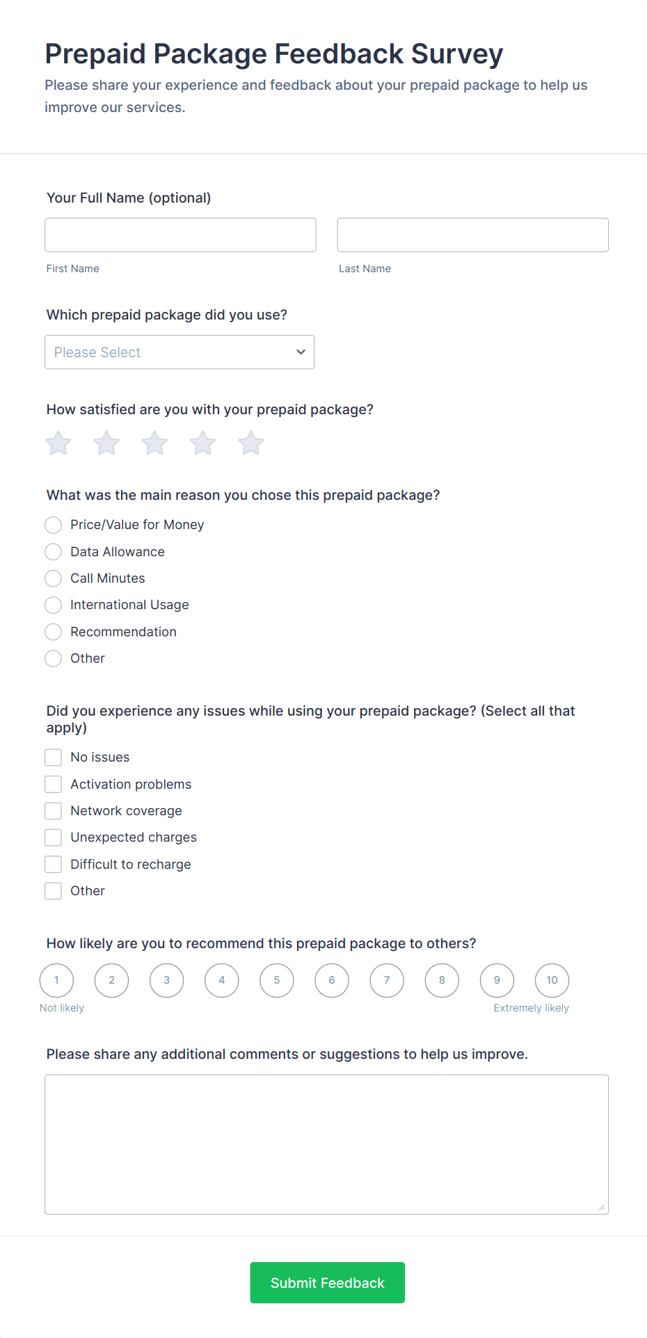The width and height of the screenshot is (647, 1338).
Task: Choose recommendation score 1
Action: coord(56,980)
